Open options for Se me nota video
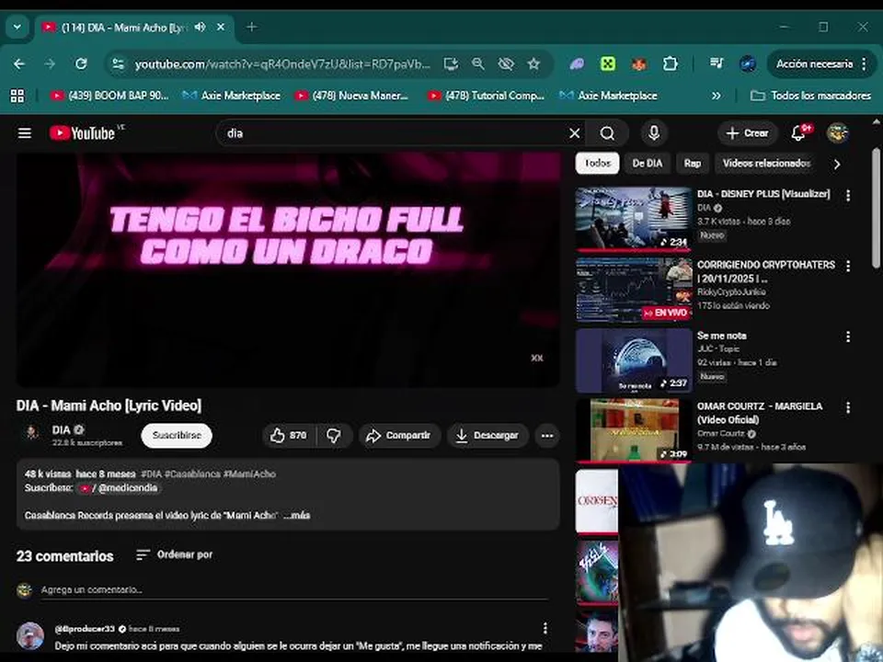Viewport: 883px width, 662px height. 847,337
